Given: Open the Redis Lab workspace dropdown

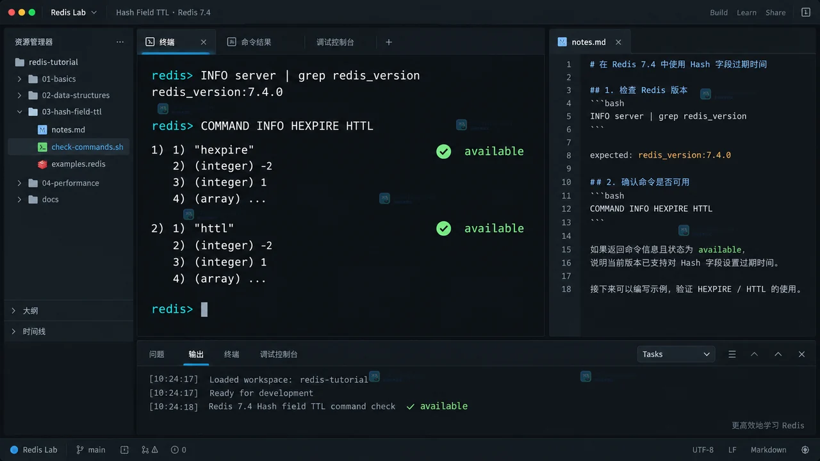Looking at the screenshot, I should [74, 12].
